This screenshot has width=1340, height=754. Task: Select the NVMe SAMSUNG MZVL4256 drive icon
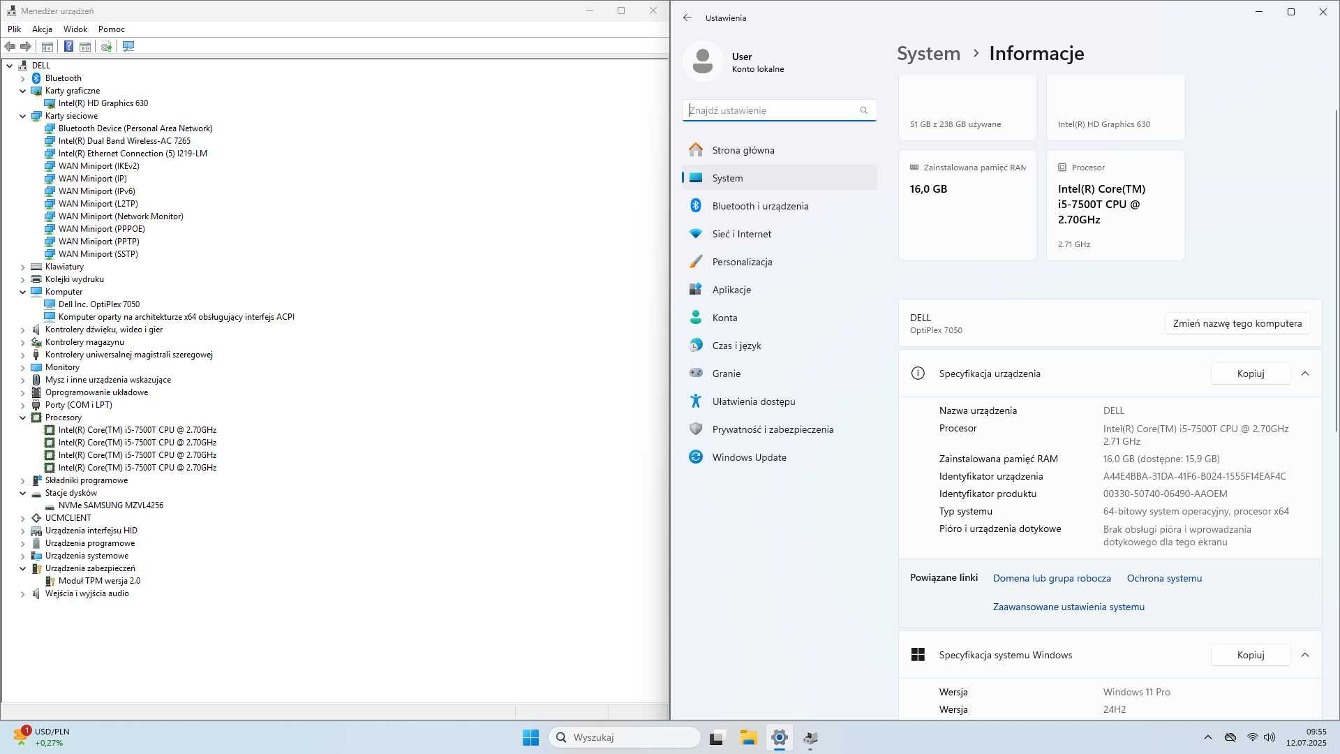pyautogui.click(x=50, y=505)
